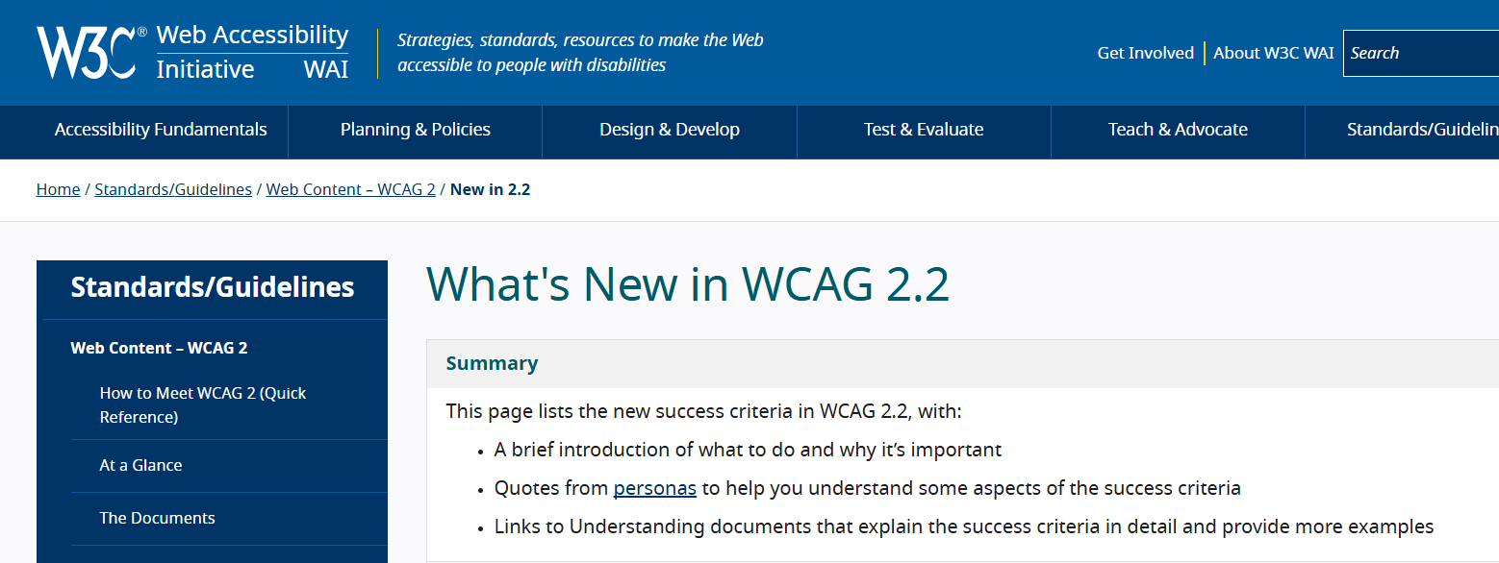Screen dimensions: 1499x563
Task: Select The Documents in the sidebar
Action: pyautogui.click(x=157, y=518)
